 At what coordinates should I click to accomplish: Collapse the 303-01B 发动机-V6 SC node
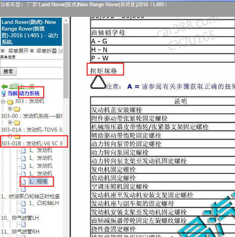pyautogui.click(x=10, y=136)
